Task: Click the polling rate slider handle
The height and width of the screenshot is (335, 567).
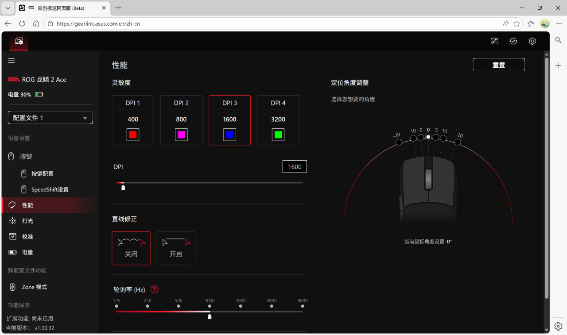Action: (x=210, y=316)
